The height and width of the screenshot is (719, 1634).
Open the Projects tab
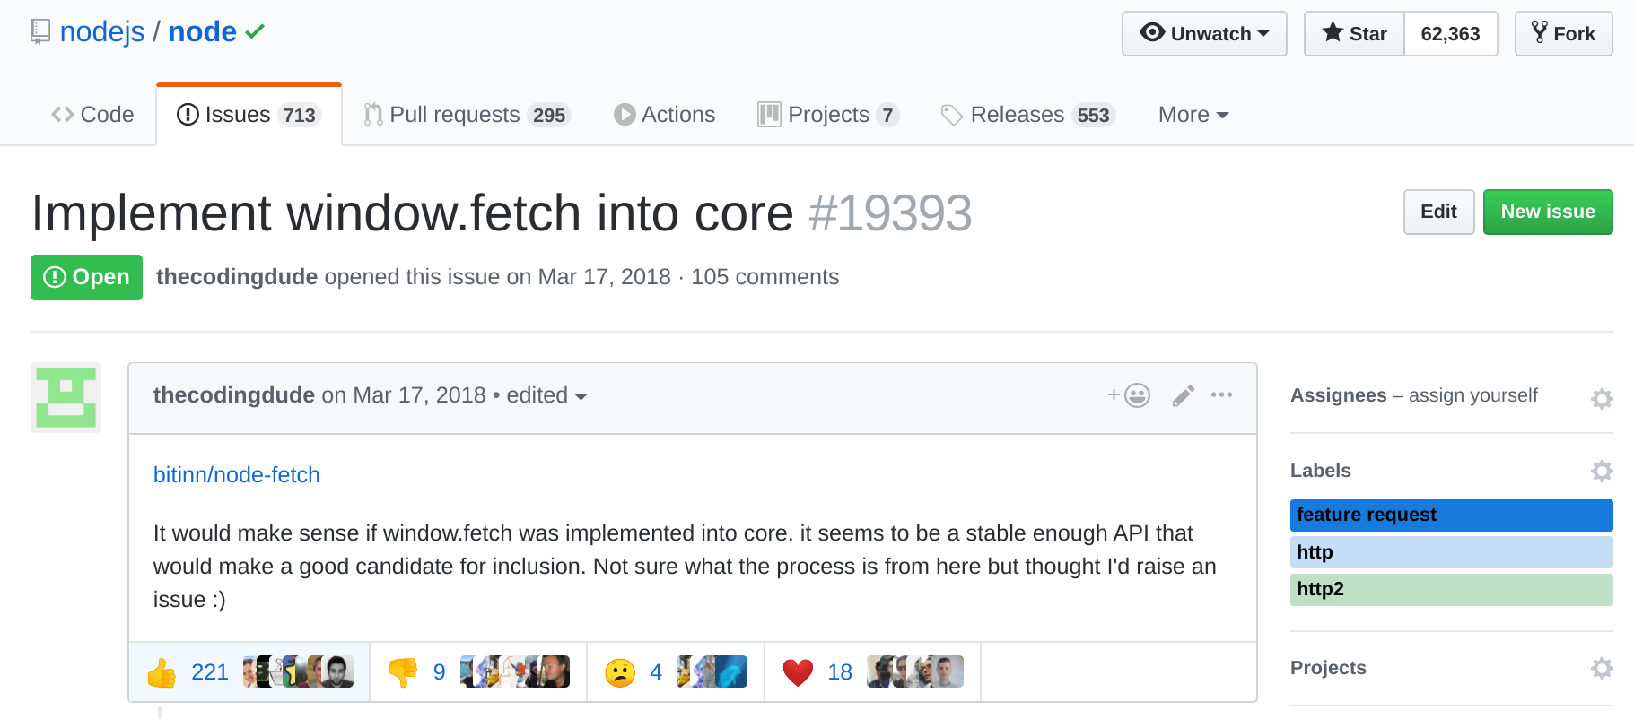(828, 115)
